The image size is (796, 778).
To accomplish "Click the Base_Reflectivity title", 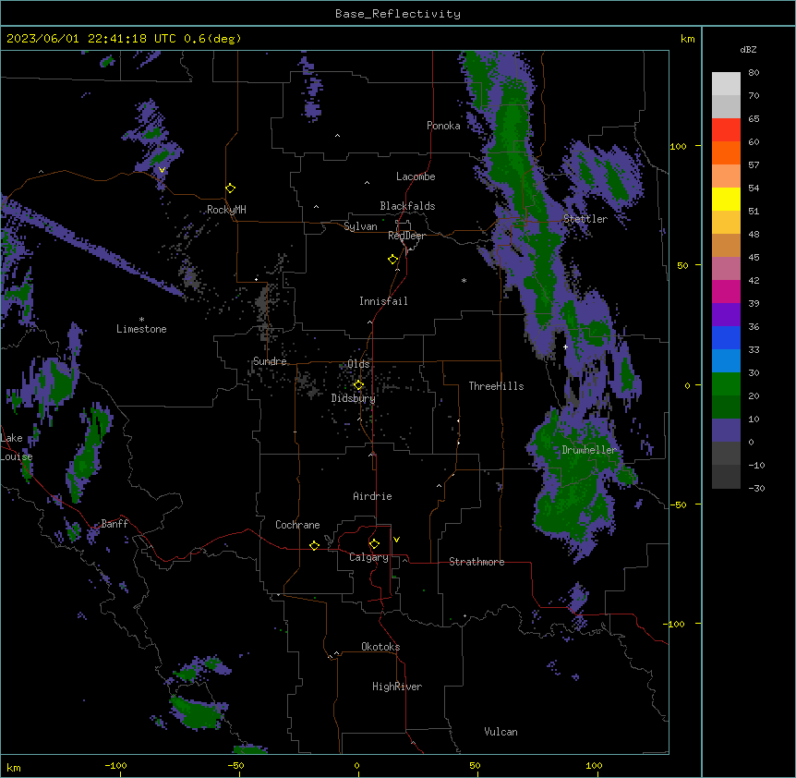I will (398, 14).
